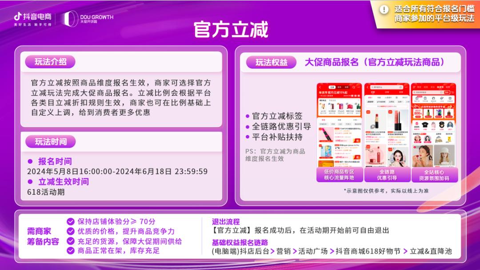Select the 我的订单 (My Orders) quick-access icon
The height and width of the screenshot is (270, 480).
pyautogui.click(x=416, y=99)
